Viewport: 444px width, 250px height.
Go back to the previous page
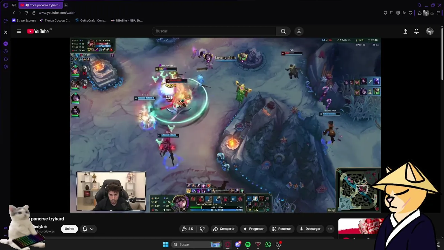14,13
